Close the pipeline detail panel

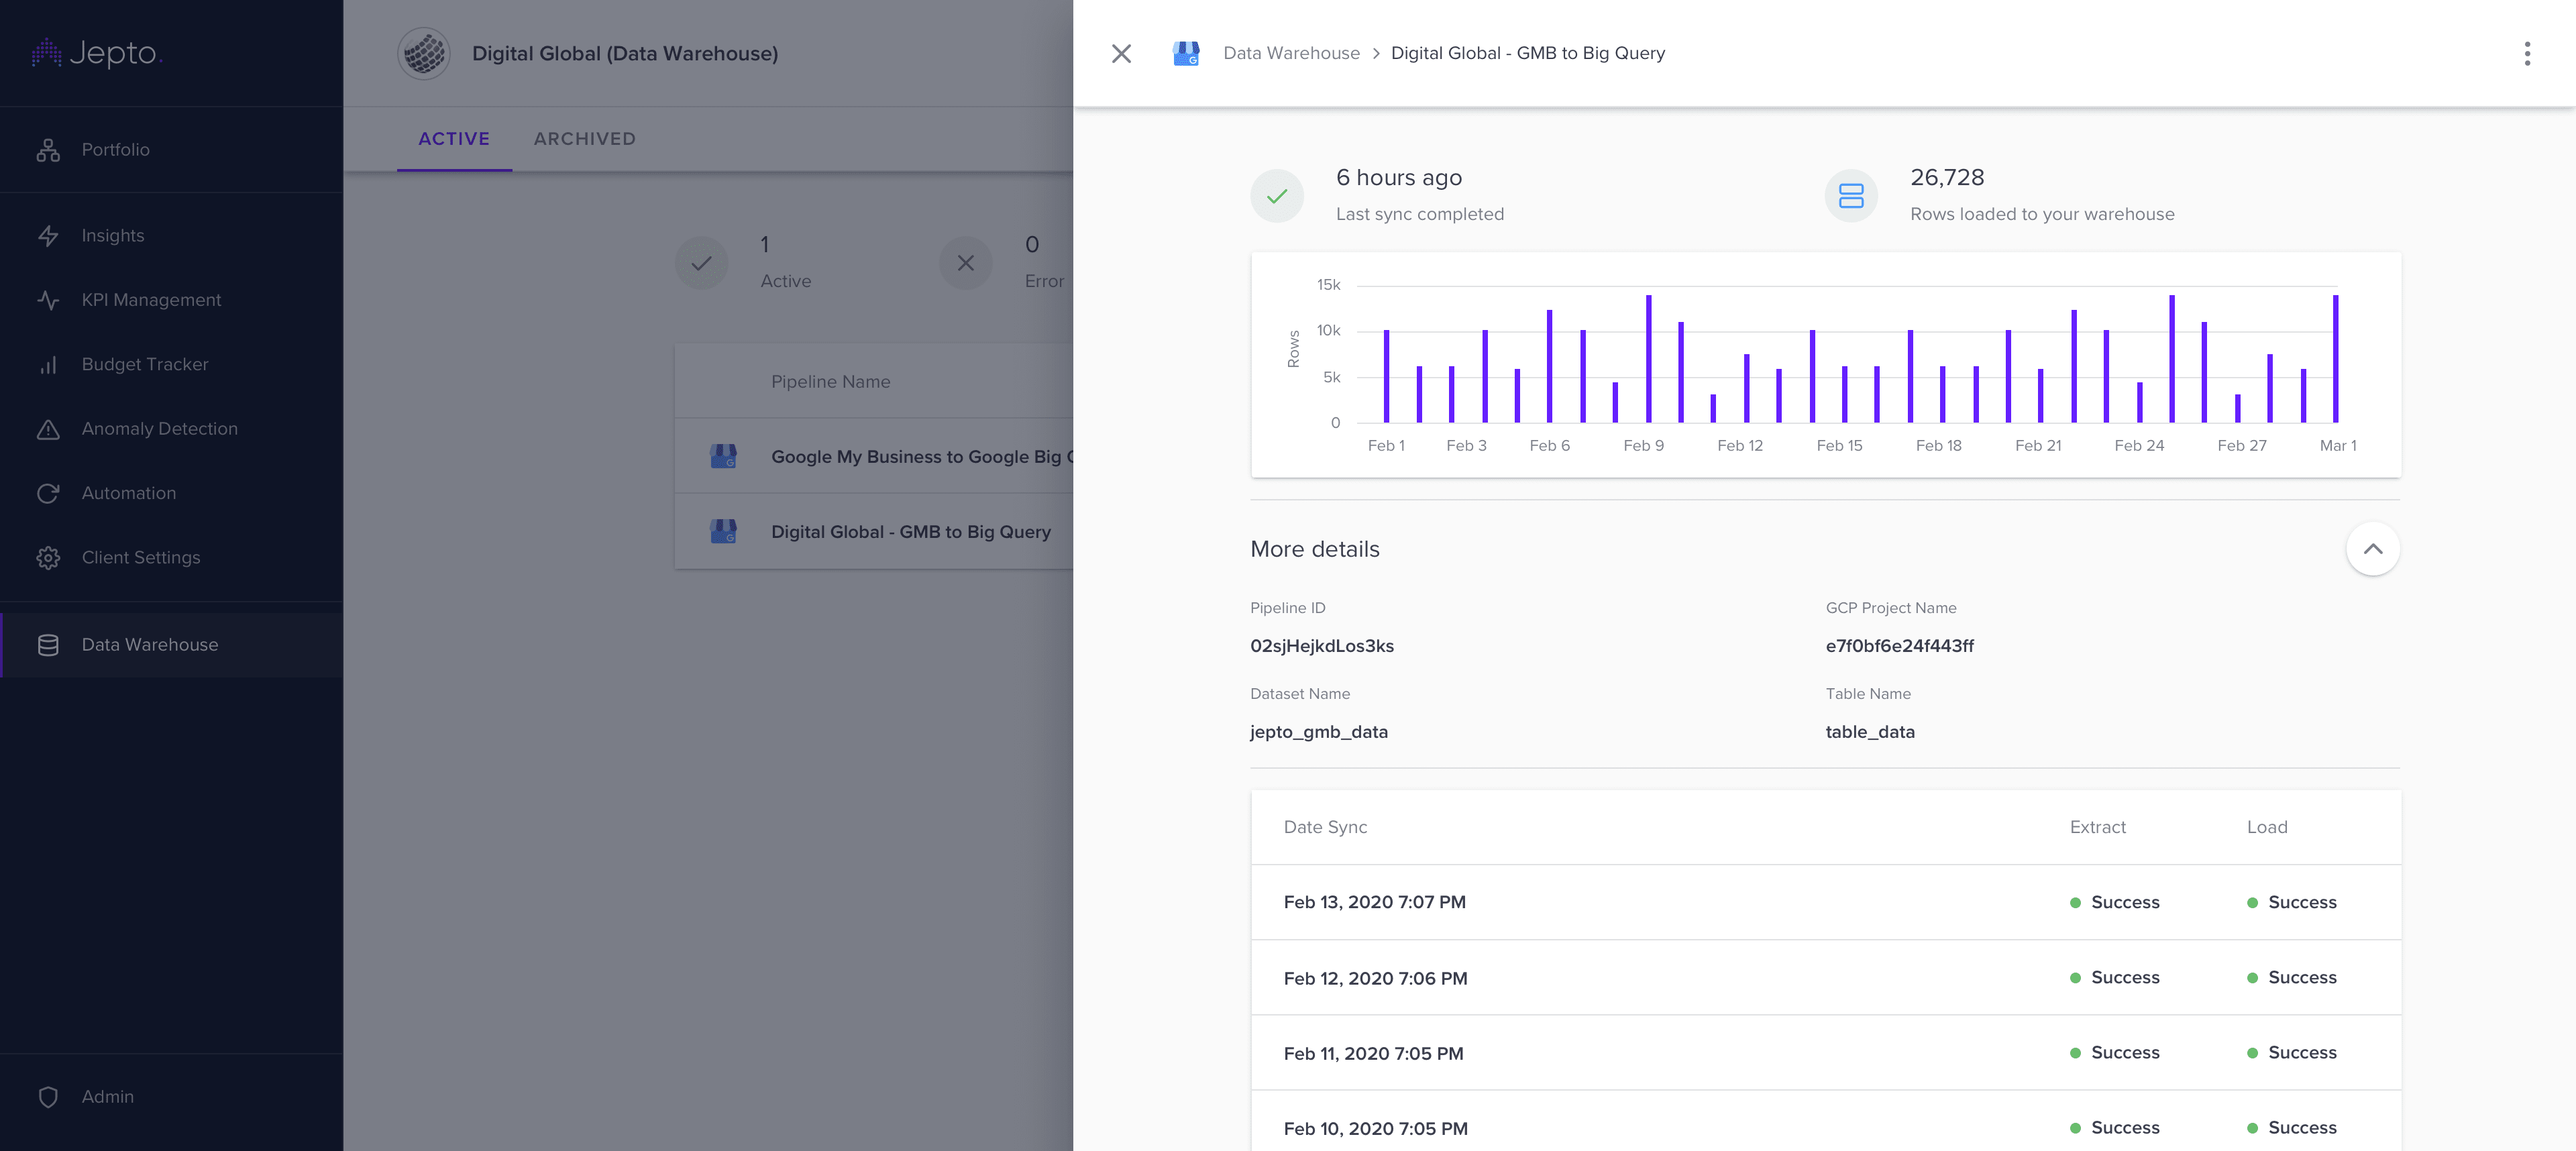(1121, 53)
